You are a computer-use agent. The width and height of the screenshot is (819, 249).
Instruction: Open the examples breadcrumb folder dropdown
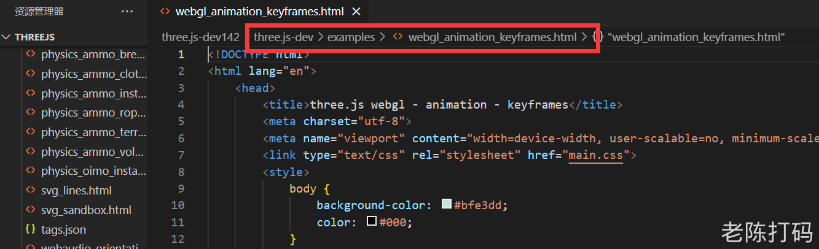click(351, 37)
